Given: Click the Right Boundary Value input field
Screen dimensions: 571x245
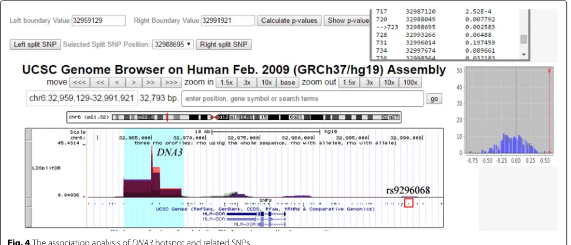Looking at the screenshot, I should click(x=228, y=21).
